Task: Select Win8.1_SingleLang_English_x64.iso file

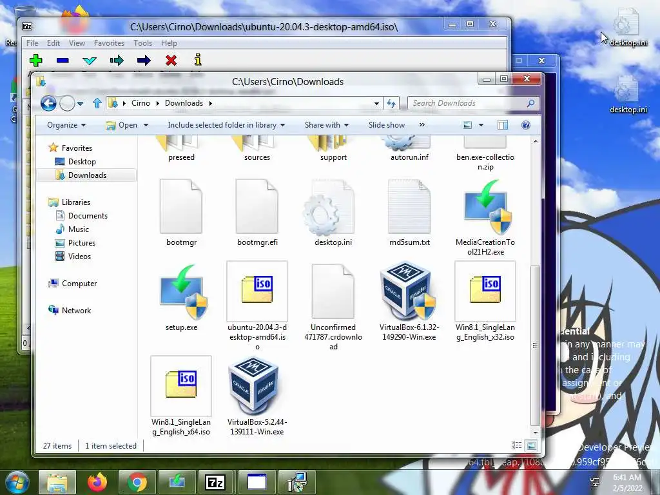Action: point(181,396)
